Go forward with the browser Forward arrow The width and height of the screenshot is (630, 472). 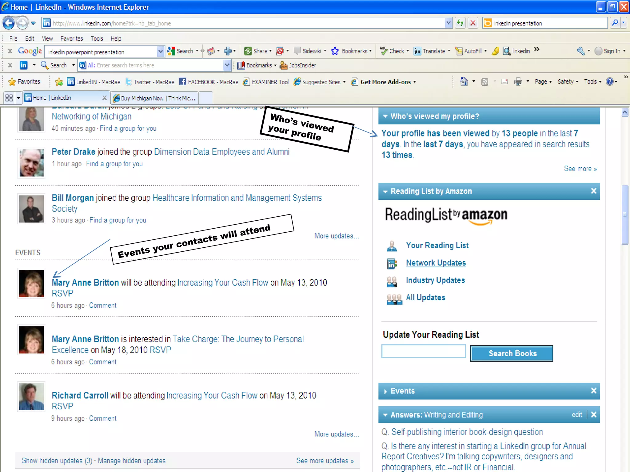point(22,23)
